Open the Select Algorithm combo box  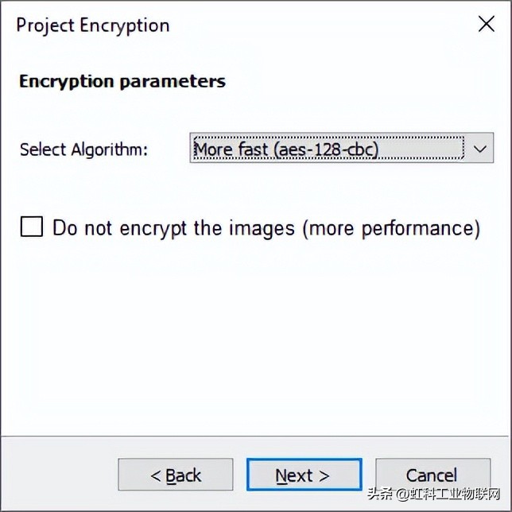tap(341, 149)
